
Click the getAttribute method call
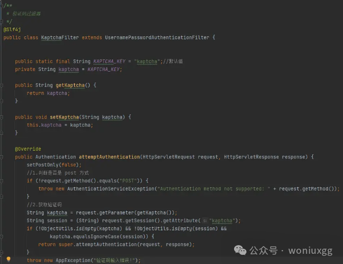[x=180, y=221]
